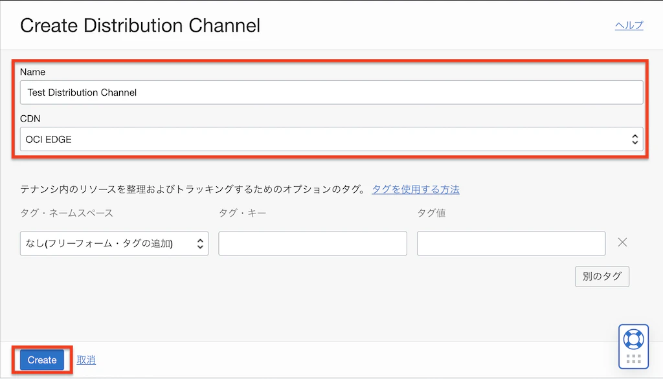Add another tag with 別のタグ button

click(x=602, y=276)
